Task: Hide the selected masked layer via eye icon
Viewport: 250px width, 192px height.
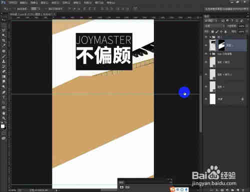Action: 206,45
